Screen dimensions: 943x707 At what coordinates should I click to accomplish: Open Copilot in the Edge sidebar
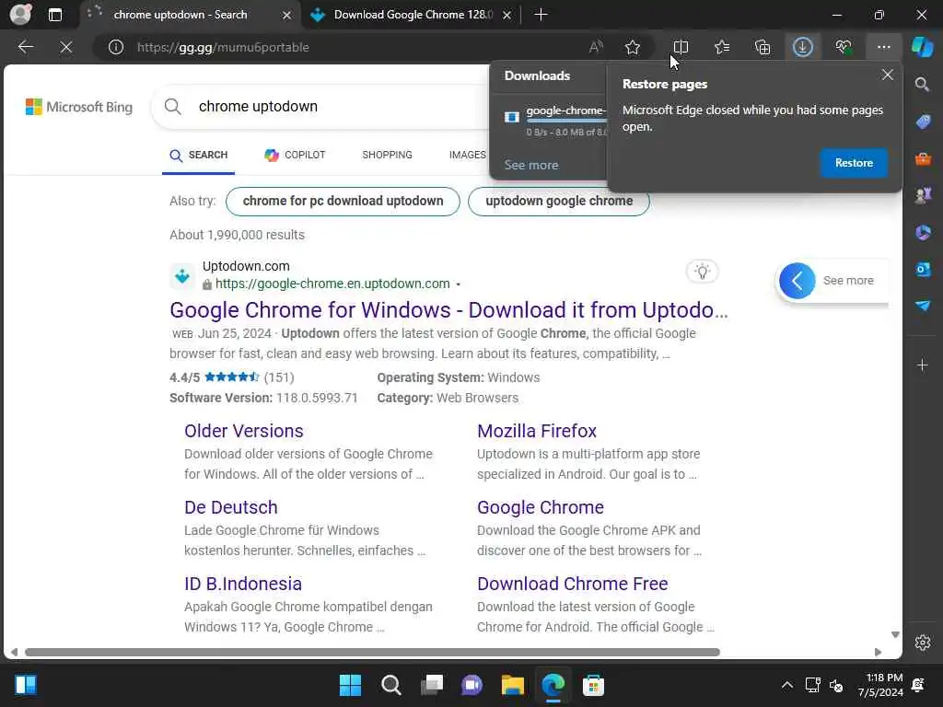coord(923,47)
